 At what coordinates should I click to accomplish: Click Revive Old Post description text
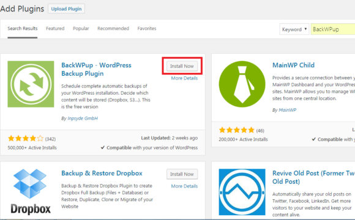[x=312, y=204]
